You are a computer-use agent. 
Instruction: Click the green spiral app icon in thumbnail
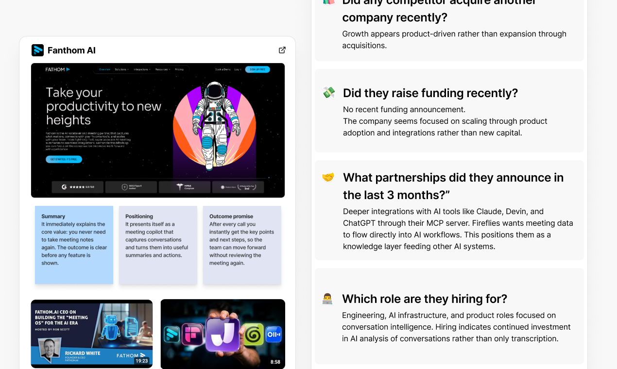[x=253, y=334]
